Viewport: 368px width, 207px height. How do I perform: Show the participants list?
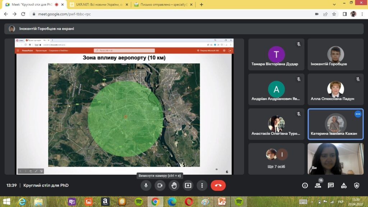pyautogui.click(x=318, y=185)
